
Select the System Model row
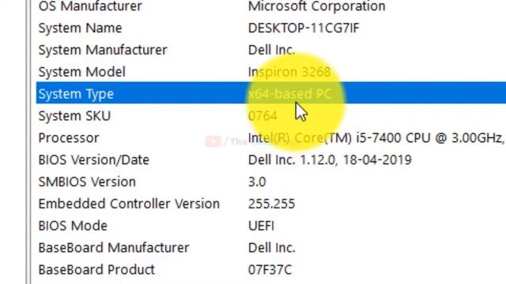(x=271, y=72)
